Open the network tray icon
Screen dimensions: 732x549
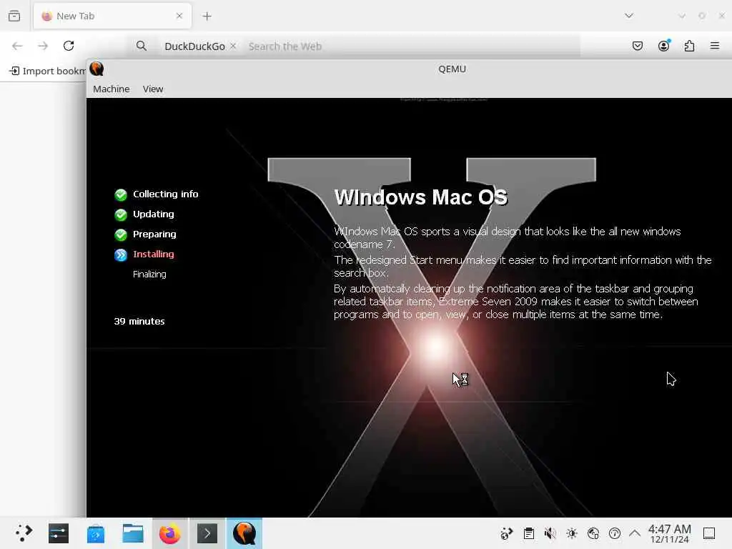[593, 533]
